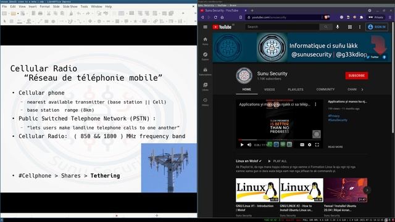Open Library in YouTube sidebar
395x222 pixels.
tap(206, 86)
